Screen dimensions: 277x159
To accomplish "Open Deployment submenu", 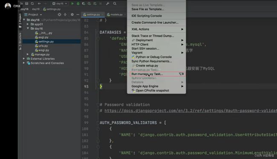I will tap(156, 40).
